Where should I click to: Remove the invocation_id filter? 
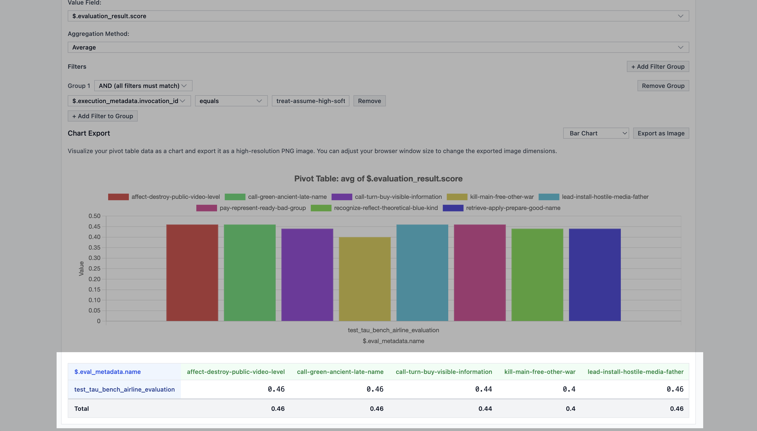tap(369, 101)
